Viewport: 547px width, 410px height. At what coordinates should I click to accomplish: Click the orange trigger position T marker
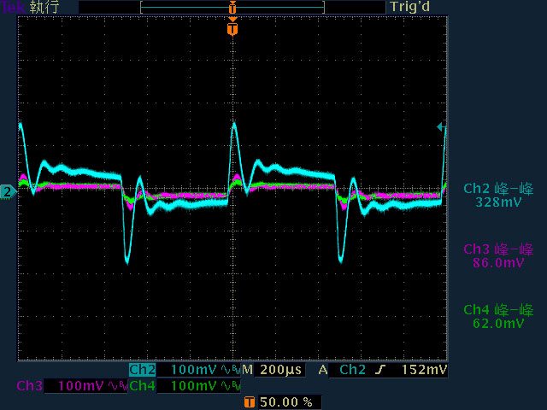[x=232, y=29]
